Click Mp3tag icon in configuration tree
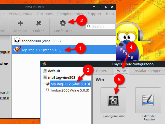The height and width of the screenshot is (124, 165). tap(48, 84)
